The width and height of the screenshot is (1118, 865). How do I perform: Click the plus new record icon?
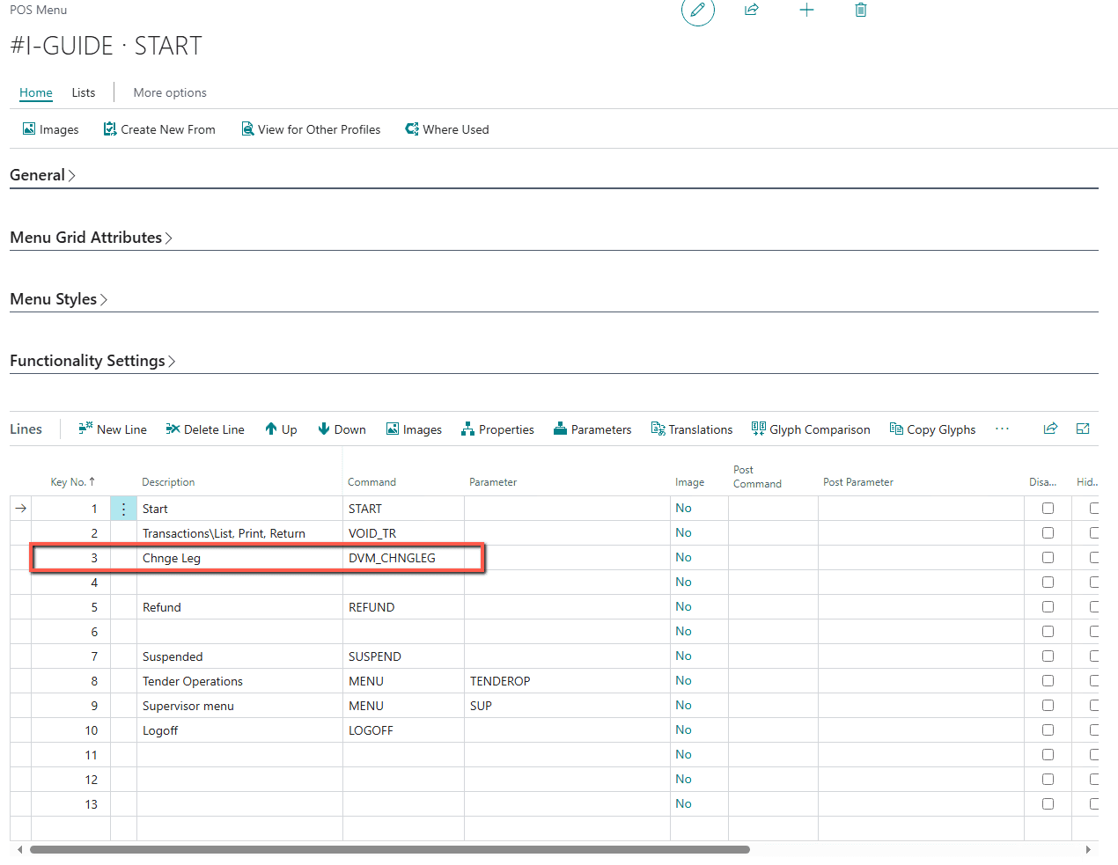tap(806, 10)
